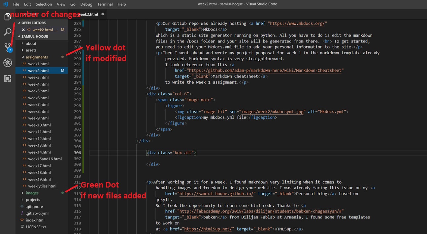Click the Markdown-Cheatsheet GitHub URL
This screenshot has width=427, height=234.
pos(265,70)
